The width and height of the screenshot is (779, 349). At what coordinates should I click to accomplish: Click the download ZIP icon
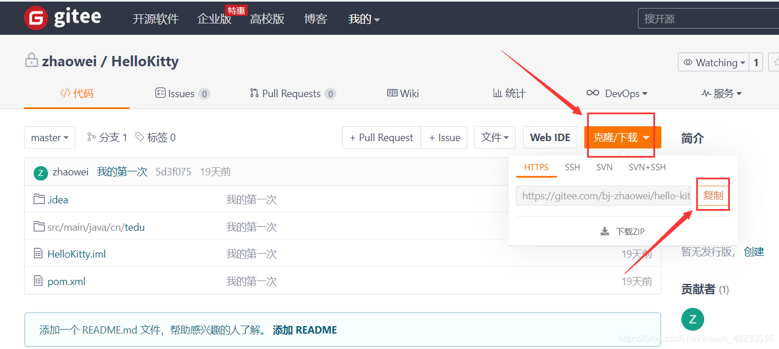(x=605, y=231)
